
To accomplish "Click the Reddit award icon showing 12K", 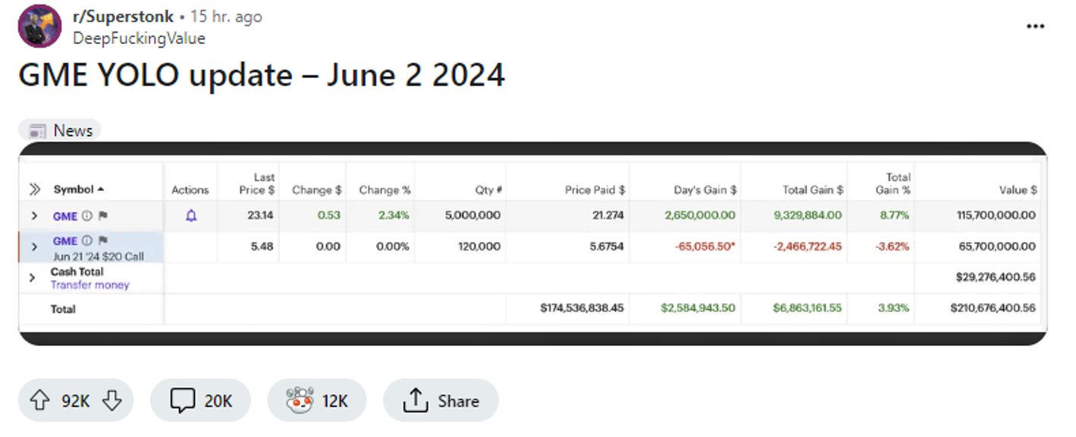I will click(300, 401).
